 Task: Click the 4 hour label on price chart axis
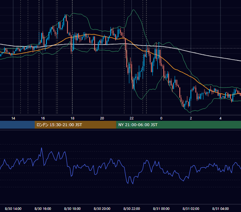click(x=220, y=118)
